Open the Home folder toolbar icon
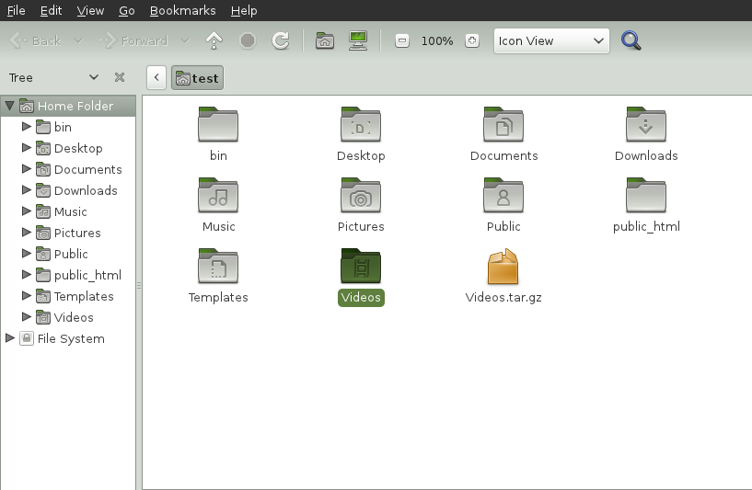The width and height of the screenshot is (752, 490). point(325,40)
